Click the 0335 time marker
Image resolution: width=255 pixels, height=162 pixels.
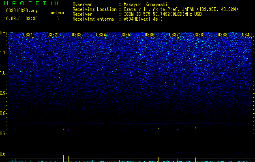tap(125, 35)
